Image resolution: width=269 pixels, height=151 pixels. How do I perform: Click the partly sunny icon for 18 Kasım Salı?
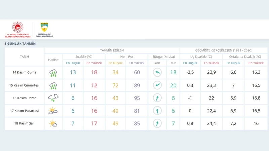53,123
